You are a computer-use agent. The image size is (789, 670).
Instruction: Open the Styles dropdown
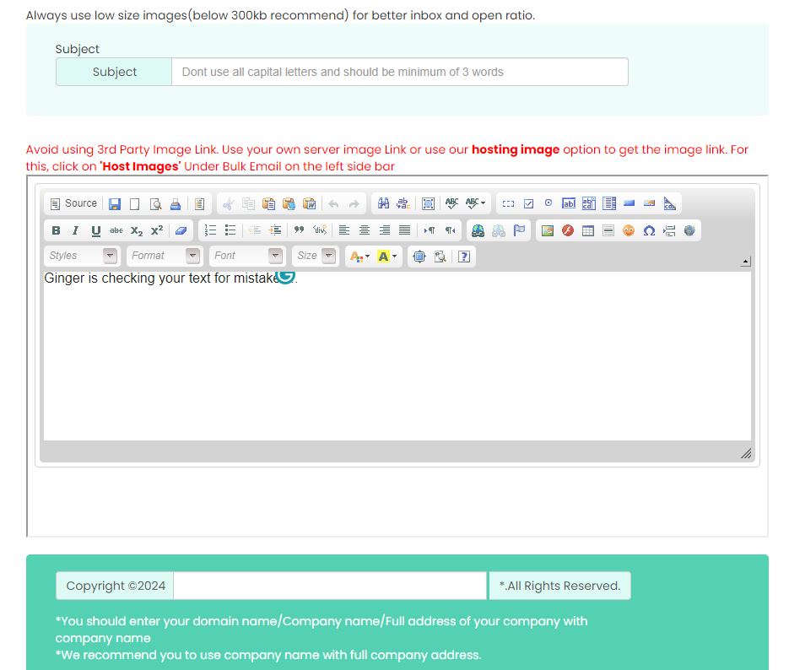tap(82, 256)
